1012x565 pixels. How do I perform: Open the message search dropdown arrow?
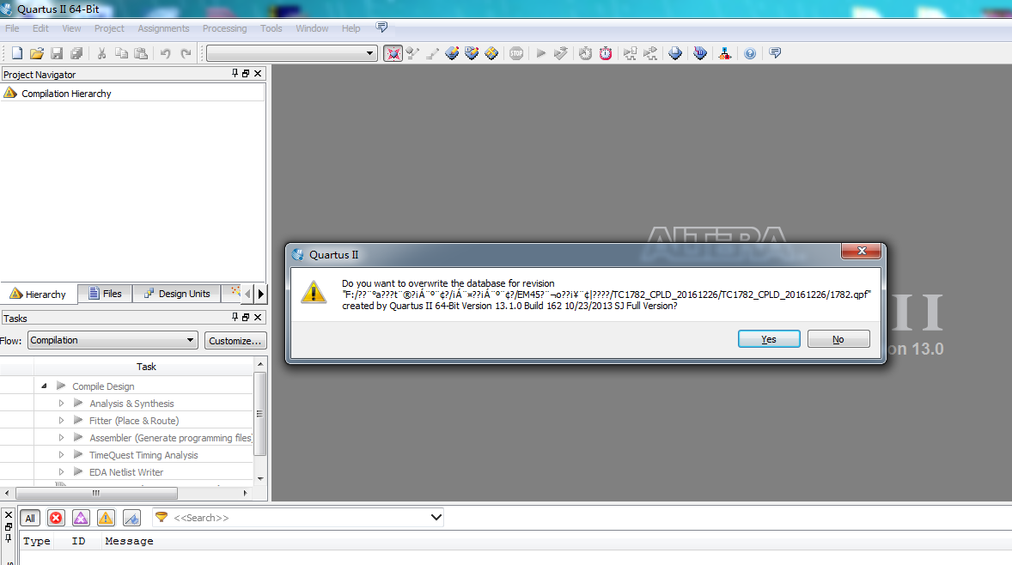(x=436, y=517)
